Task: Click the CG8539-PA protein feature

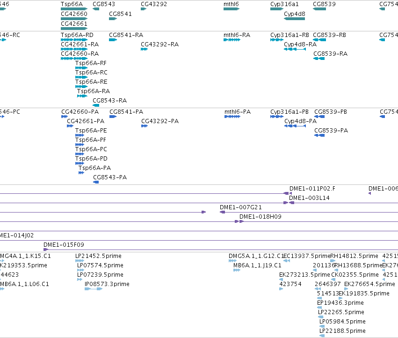Action: point(319,135)
